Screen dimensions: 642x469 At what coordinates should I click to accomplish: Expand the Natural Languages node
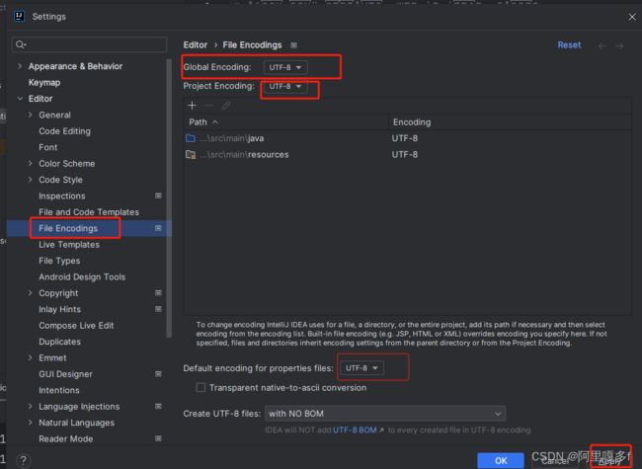tap(30, 423)
